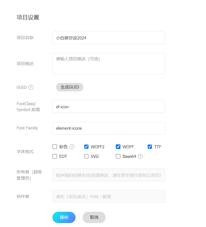
Task: Click the GUID help question-mark icon
Action: pos(31,87)
